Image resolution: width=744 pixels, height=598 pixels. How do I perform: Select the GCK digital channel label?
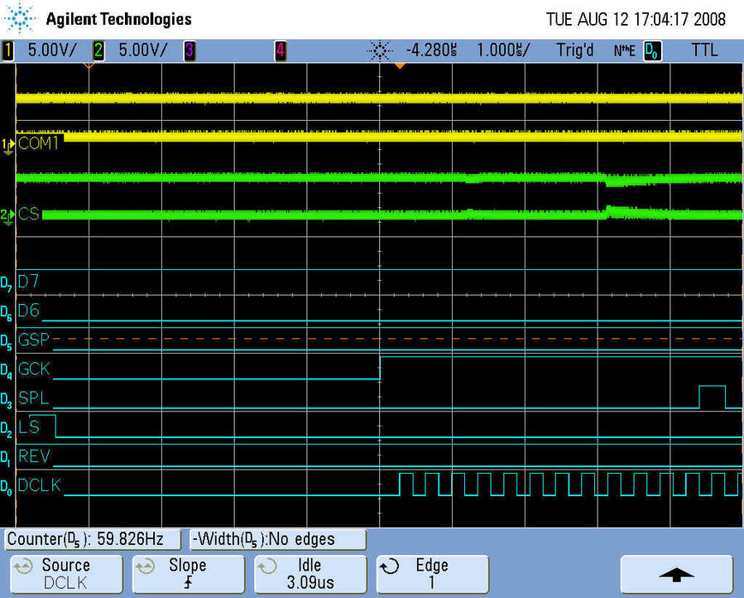click(x=34, y=369)
